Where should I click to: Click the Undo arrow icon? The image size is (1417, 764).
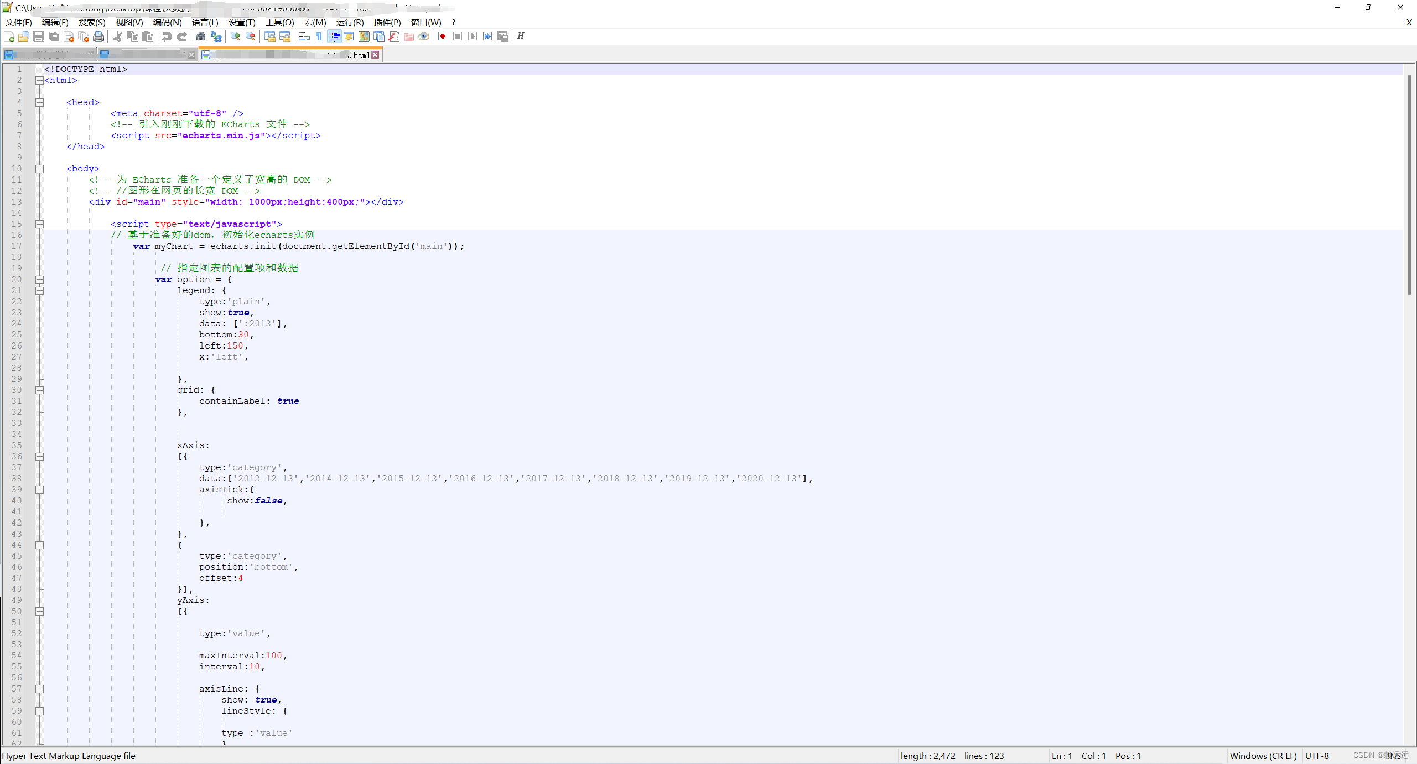coord(167,37)
